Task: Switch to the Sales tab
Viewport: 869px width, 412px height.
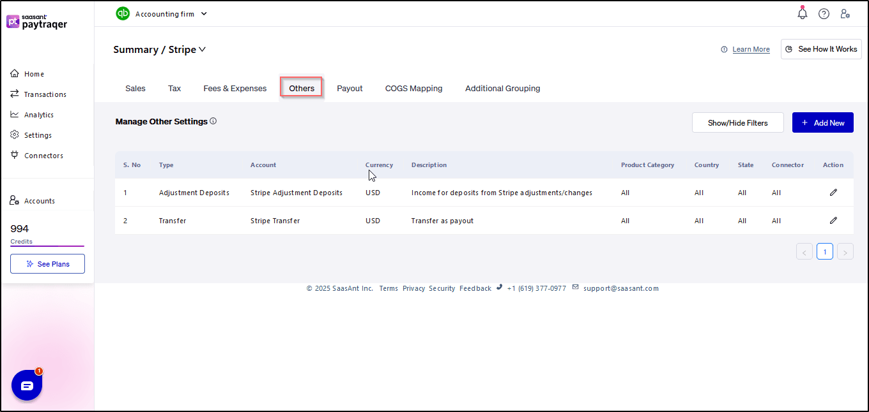Action: (135, 89)
